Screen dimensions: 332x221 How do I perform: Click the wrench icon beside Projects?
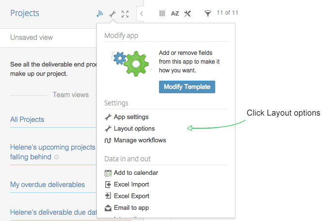click(112, 14)
